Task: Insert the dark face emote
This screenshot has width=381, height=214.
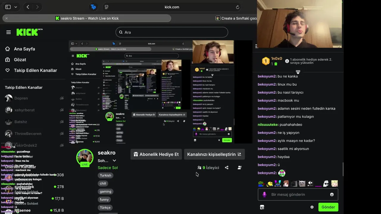Action: point(294,183)
